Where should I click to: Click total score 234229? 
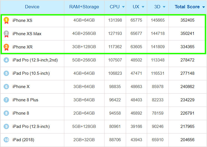pos(187,100)
